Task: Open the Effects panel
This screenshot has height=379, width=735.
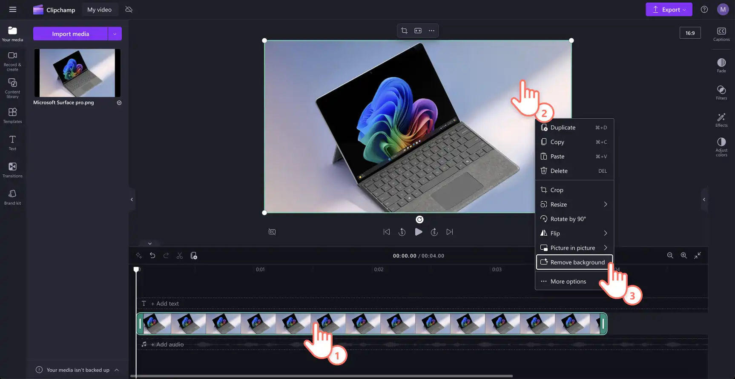Action: pos(721,120)
